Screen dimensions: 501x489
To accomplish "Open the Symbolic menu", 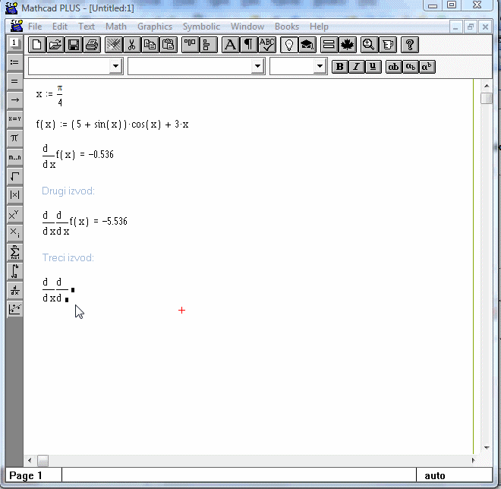I will 201,27.
